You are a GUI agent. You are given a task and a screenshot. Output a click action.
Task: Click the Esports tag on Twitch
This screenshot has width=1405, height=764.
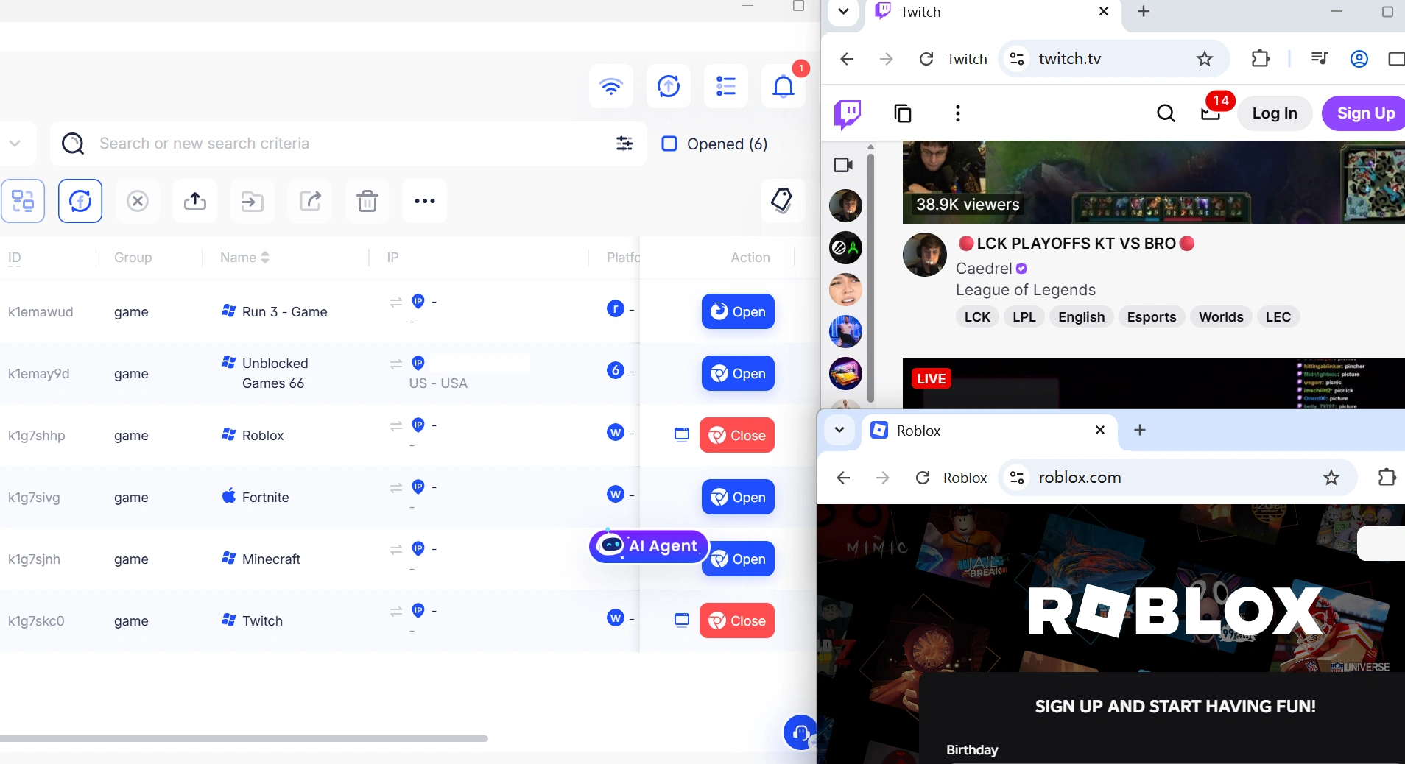1152,317
